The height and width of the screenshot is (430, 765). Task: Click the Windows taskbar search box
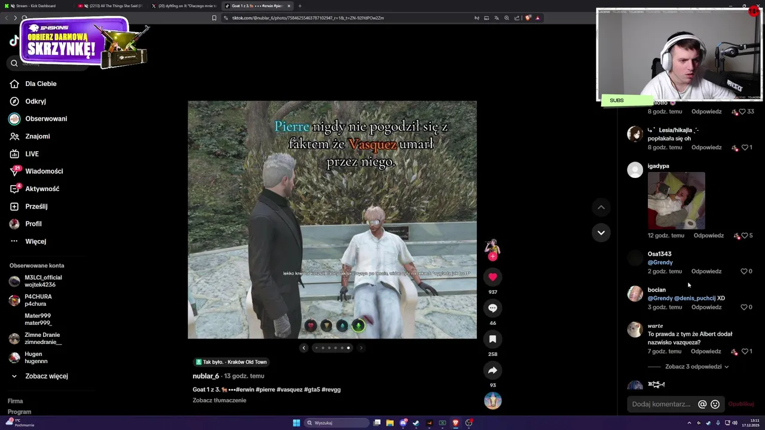(336, 423)
